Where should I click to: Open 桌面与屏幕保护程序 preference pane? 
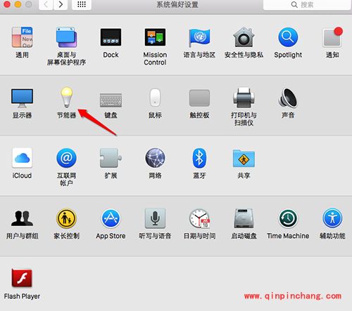point(66,37)
